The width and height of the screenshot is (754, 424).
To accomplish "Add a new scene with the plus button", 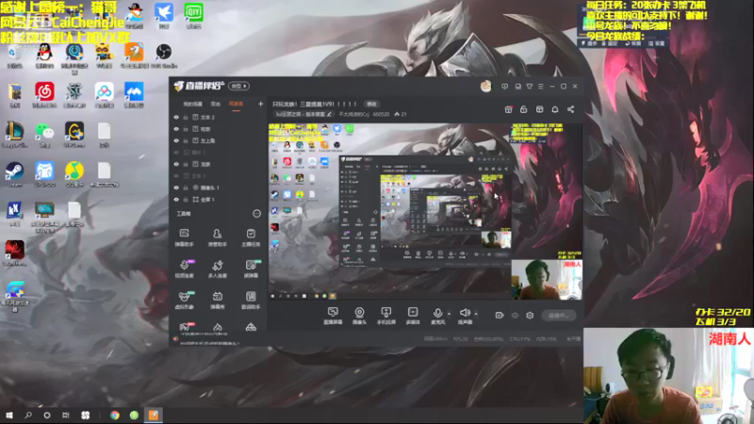I will 261,104.
